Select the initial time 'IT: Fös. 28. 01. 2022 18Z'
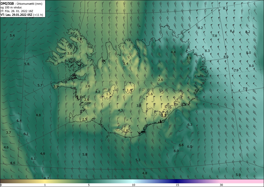The image size is (264, 187). (17, 11)
